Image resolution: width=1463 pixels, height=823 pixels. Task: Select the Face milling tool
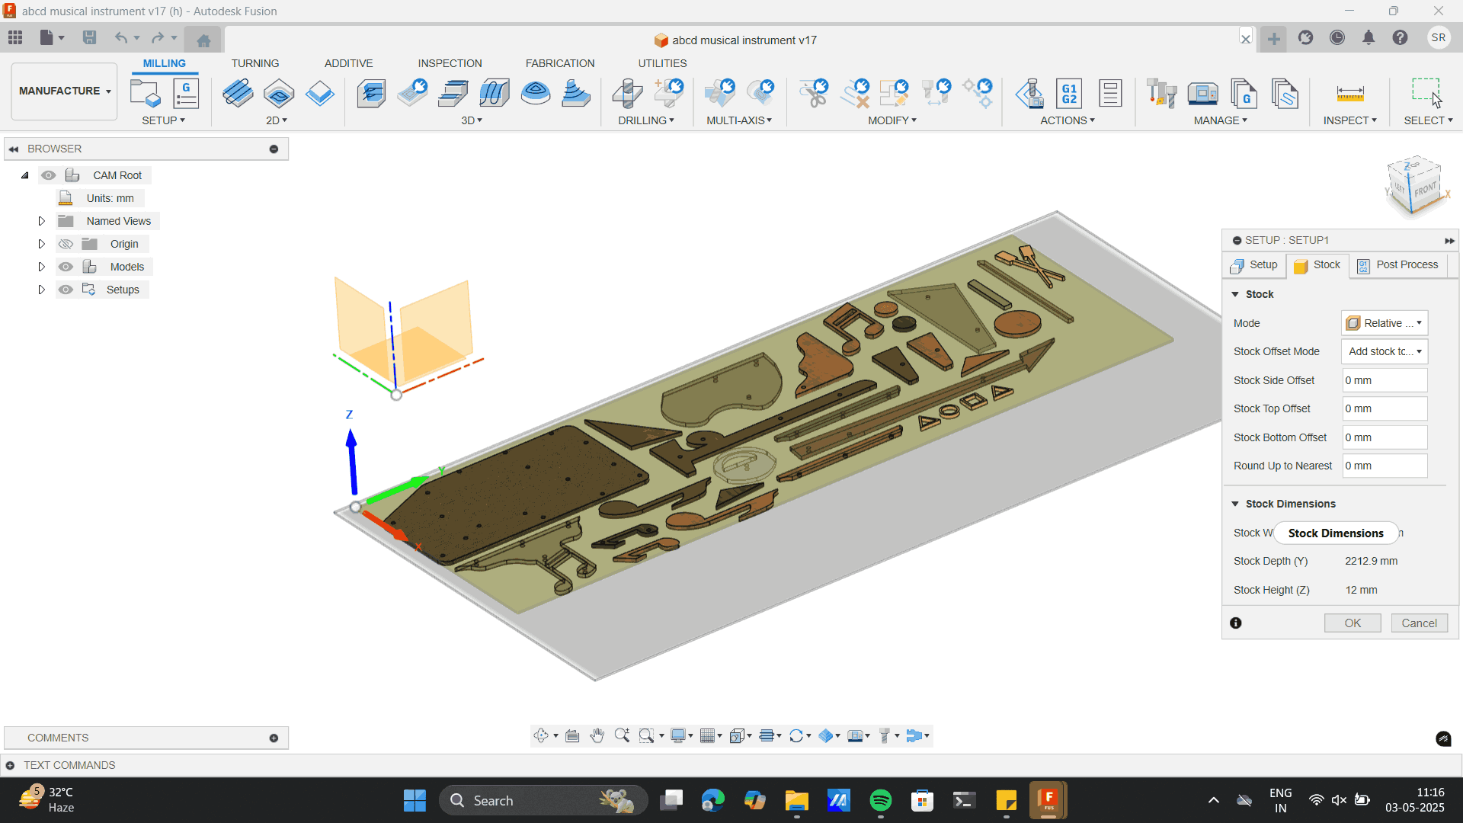pyautogui.click(x=320, y=93)
